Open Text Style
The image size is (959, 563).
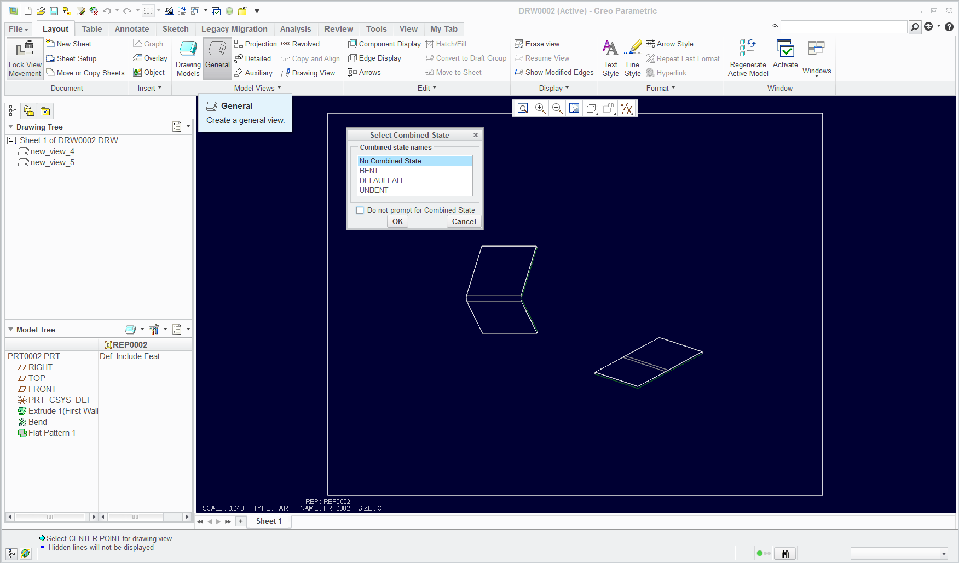pos(611,58)
